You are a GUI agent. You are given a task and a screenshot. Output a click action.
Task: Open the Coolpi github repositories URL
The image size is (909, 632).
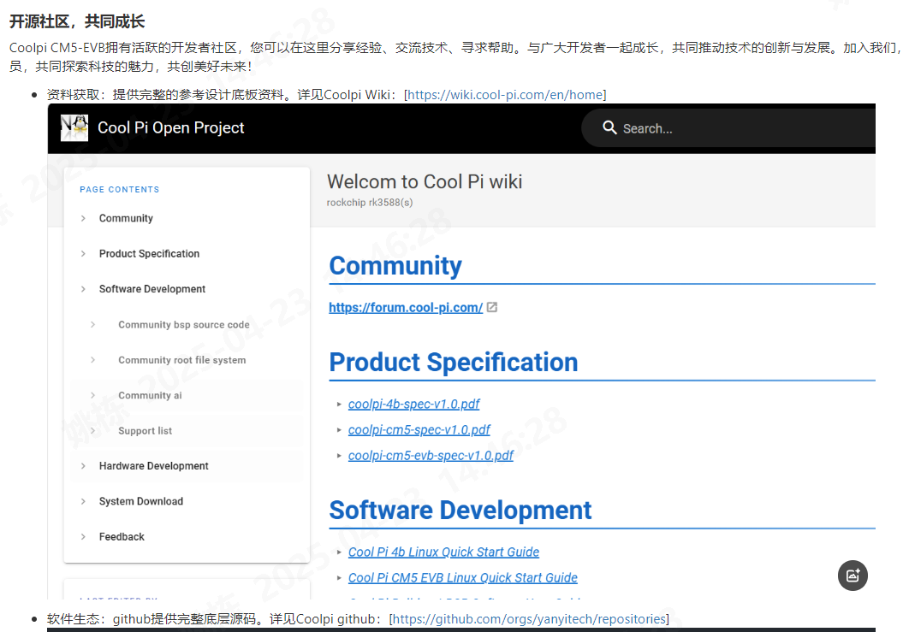[528, 619]
